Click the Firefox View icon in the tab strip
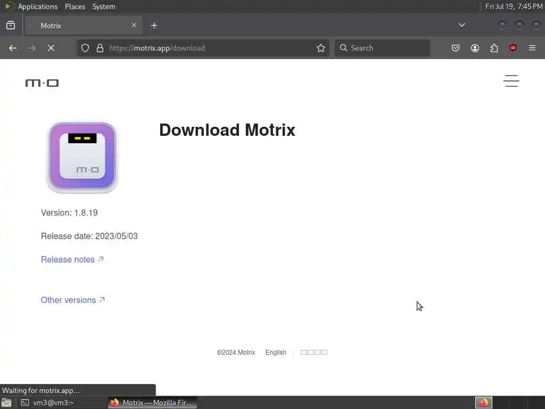The height and width of the screenshot is (409, 545). pyautogui.click(x=11, y=26)
